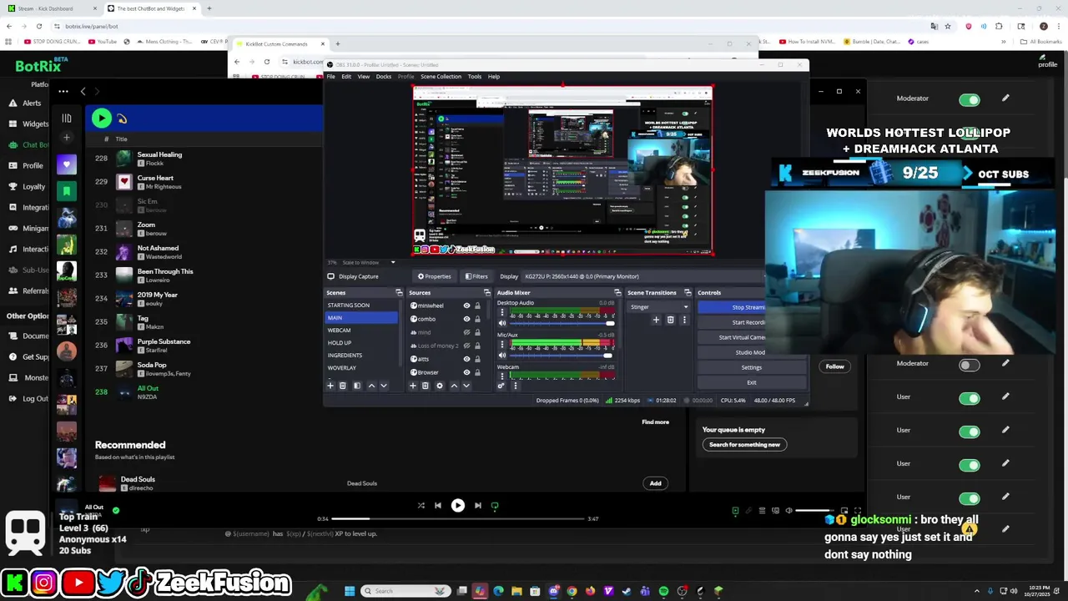Viewport: 1068px width, 601px height.
Task: Click the bottom play button in Spotify player
Action: coord(457,505)
